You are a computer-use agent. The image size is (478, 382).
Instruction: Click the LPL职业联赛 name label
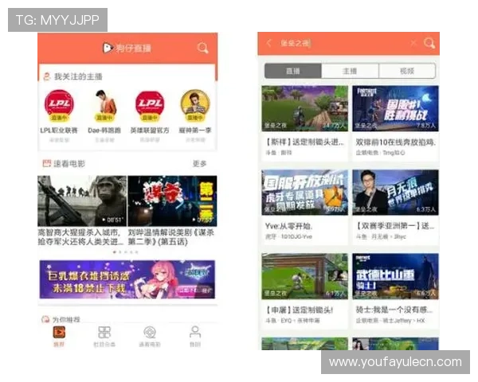pos(59,131)
